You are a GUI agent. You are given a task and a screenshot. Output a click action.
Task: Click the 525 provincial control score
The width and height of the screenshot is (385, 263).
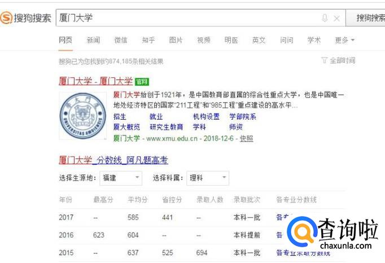pyautogui.click(x=168, y=253)
